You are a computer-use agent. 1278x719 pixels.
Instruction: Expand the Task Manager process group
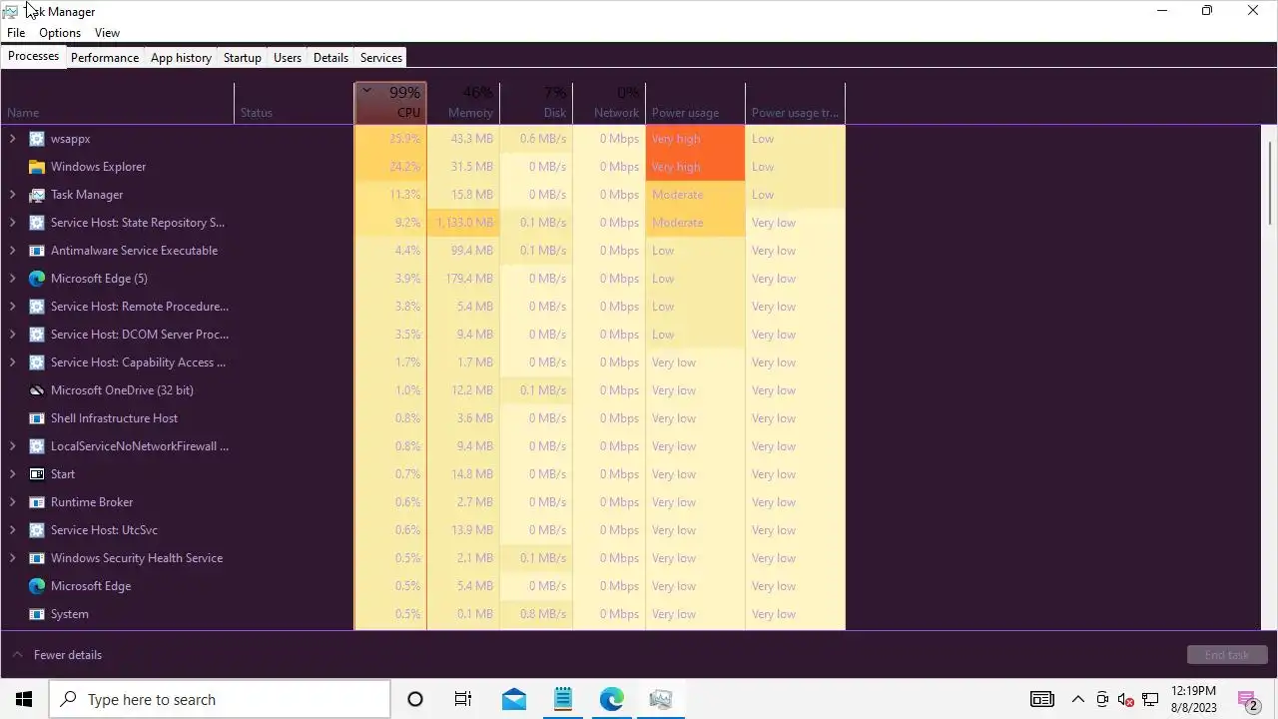click(x=12, y=195)
